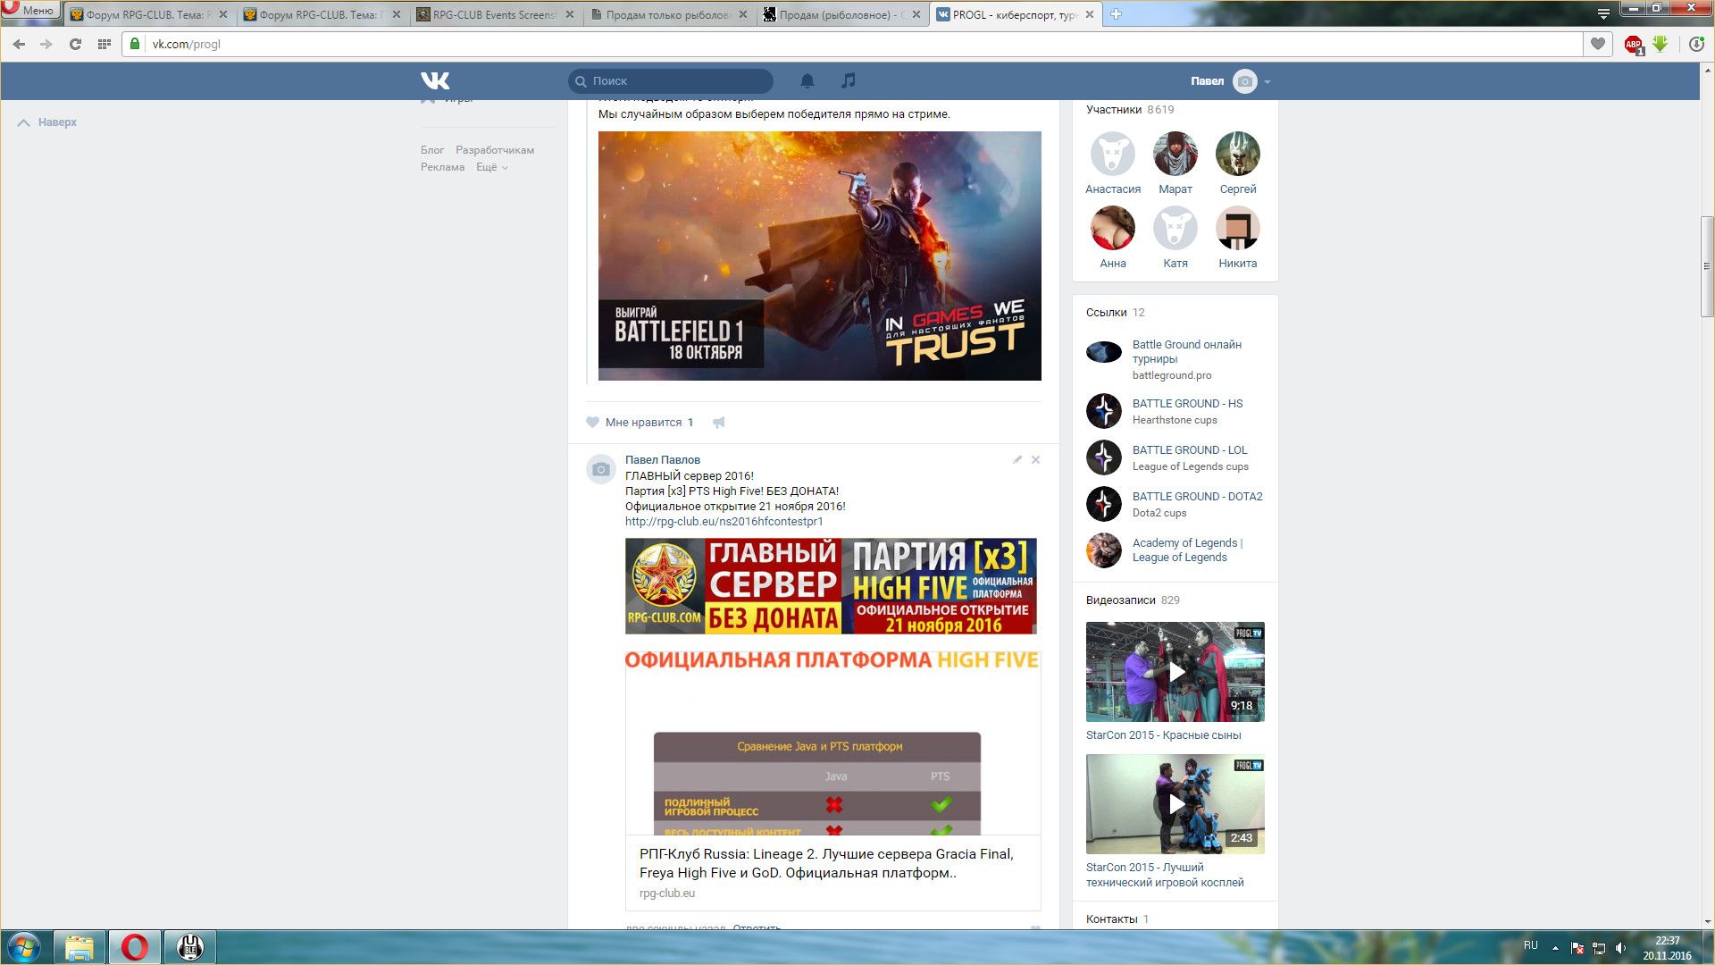The height and width of the screenshot is (965, 1715).
Task: Like the Battlefield post via heart icon
Action: click(x=592, y=422)
